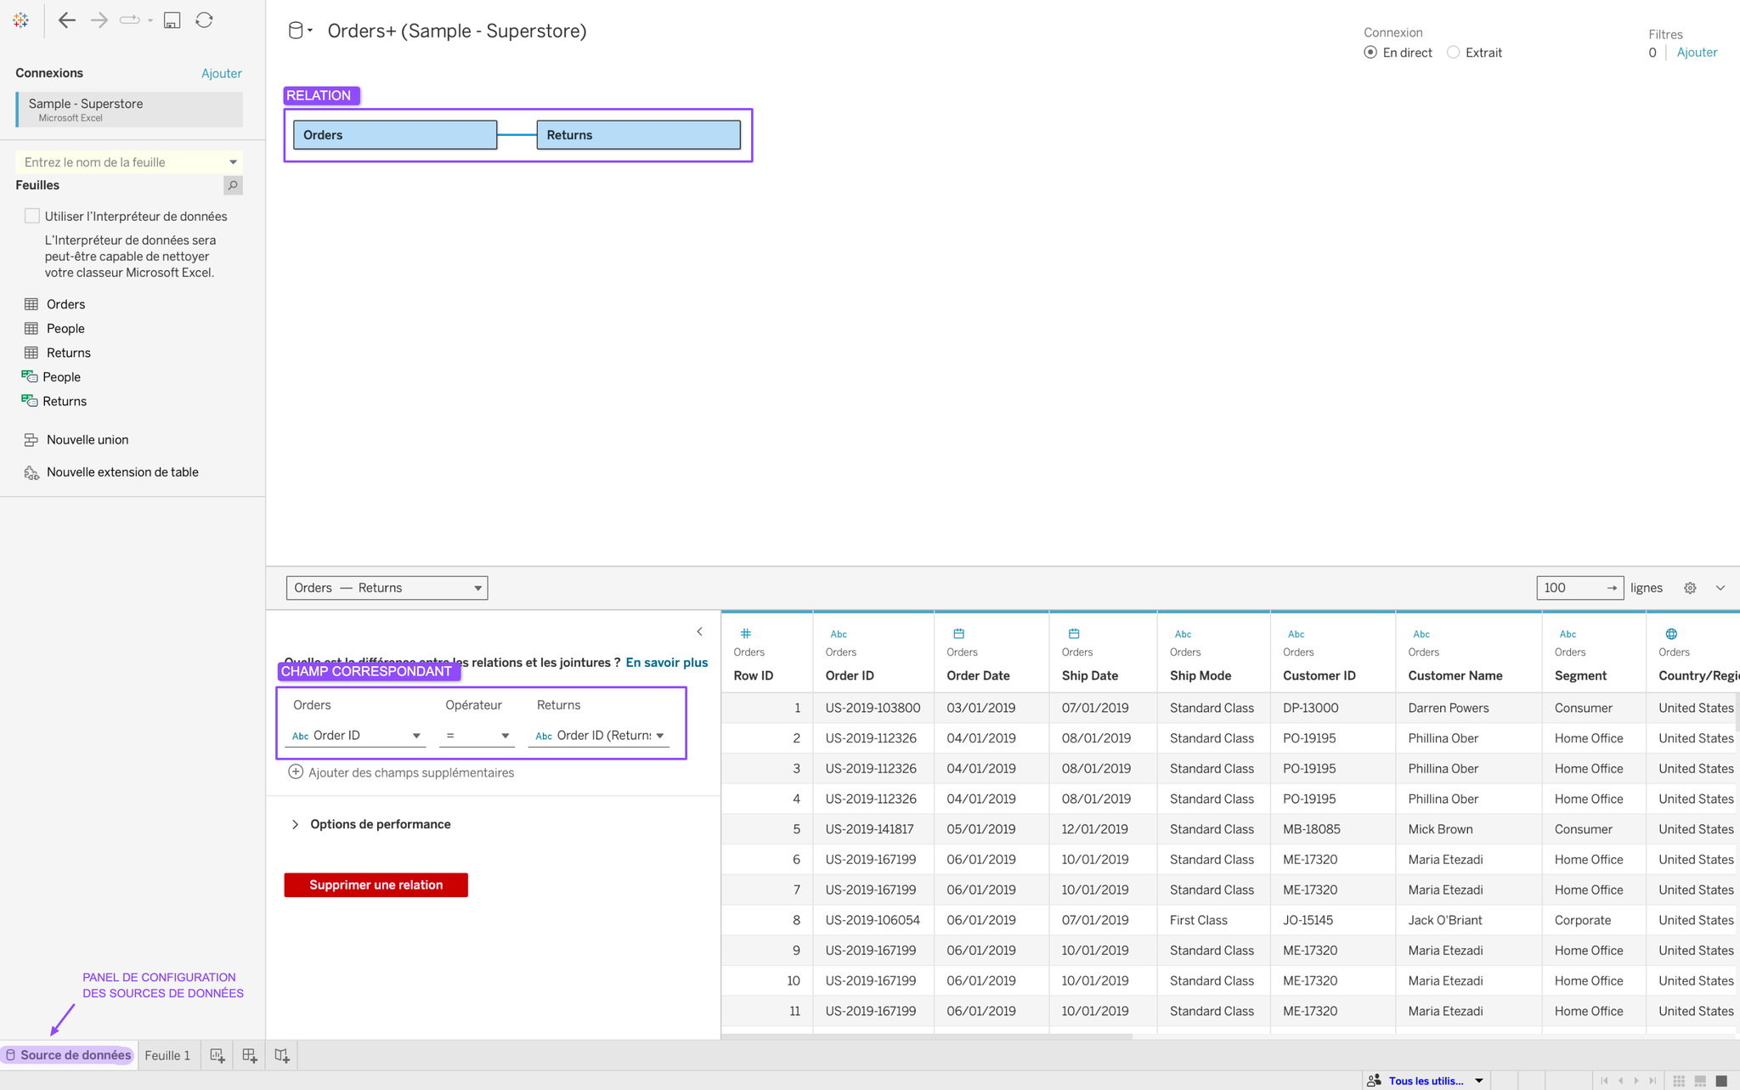The height and width of the screenshot is (1090, 1740).
Task: Select the En direct connection option
Action: 1370,53
